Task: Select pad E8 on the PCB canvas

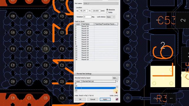Action: pos(13,65)
